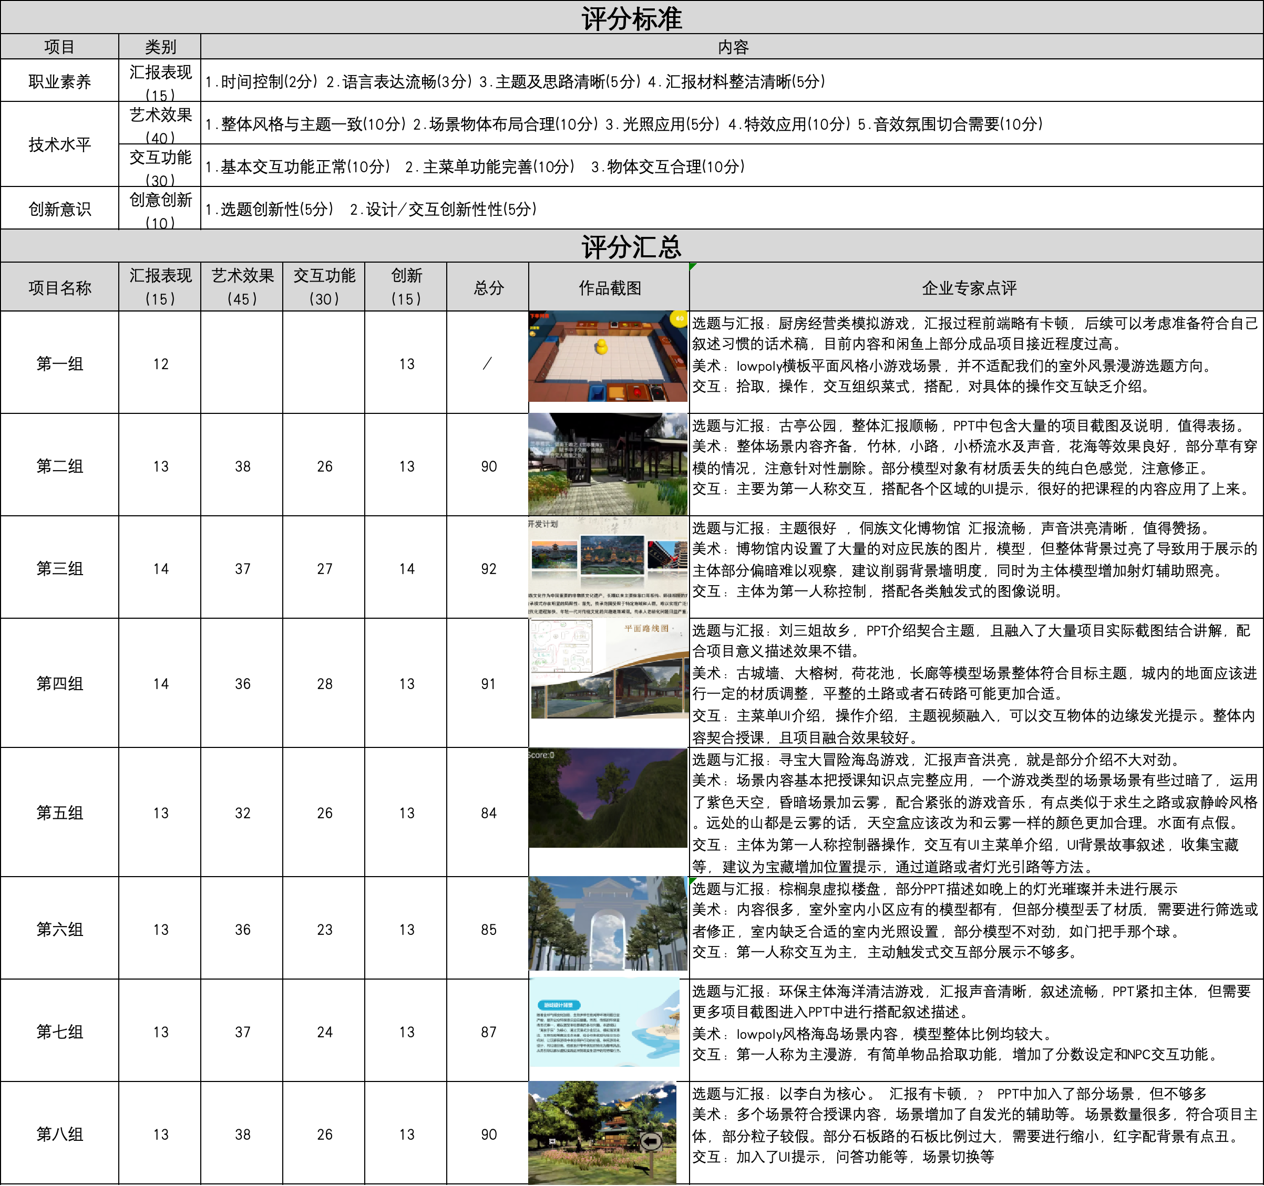This screenshot has height=1186, width=1264.
Task: Select the 第八组 name cell
Action: (x=60, y=1132)
